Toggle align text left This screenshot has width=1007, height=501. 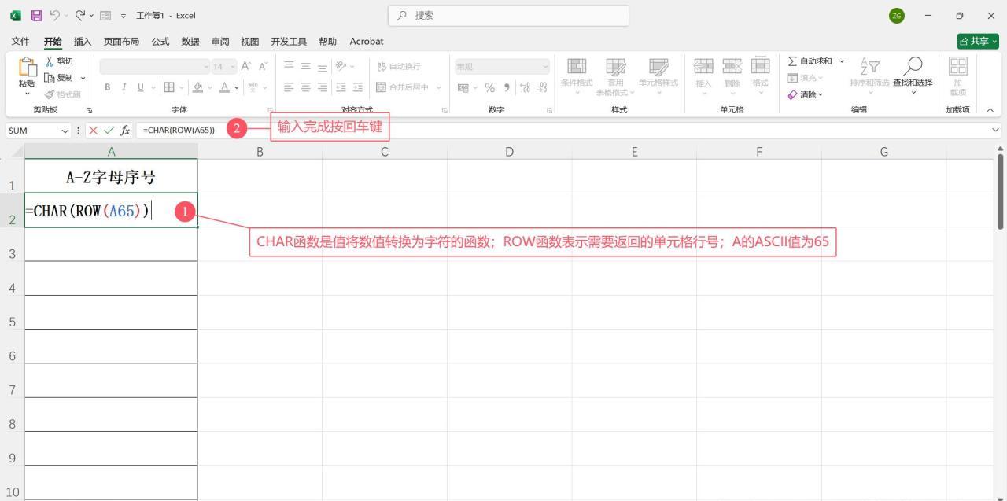click(x=290, y=87)
